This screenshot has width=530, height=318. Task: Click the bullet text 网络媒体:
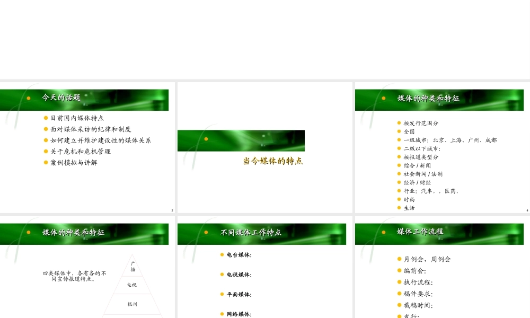240,314
